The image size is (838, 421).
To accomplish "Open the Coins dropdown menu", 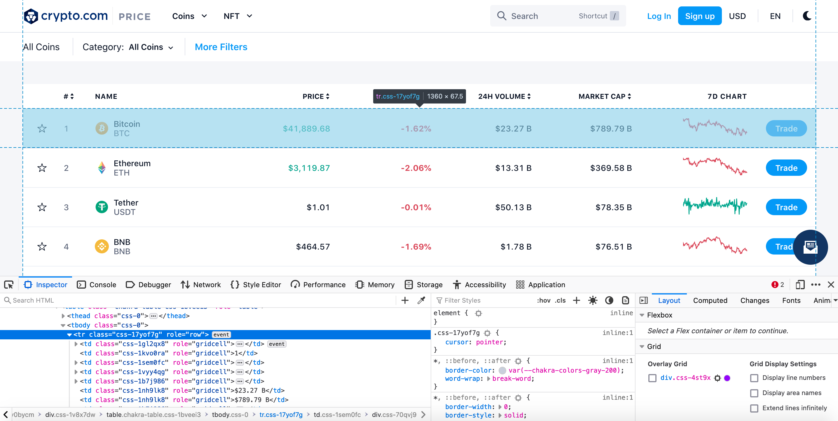I will pos(189,16).
